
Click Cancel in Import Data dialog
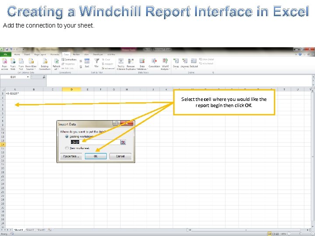[x=120, y=156]
